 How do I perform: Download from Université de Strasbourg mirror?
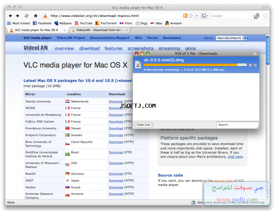(x=116, y=115)
